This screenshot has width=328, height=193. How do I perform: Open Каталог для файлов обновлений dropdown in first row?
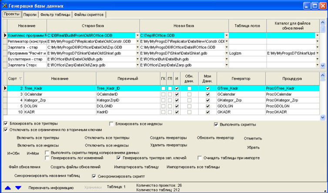(x=317, y=35)
